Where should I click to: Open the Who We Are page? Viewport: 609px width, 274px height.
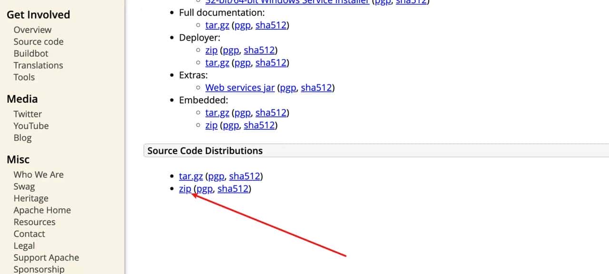click(x=39, y=175)
